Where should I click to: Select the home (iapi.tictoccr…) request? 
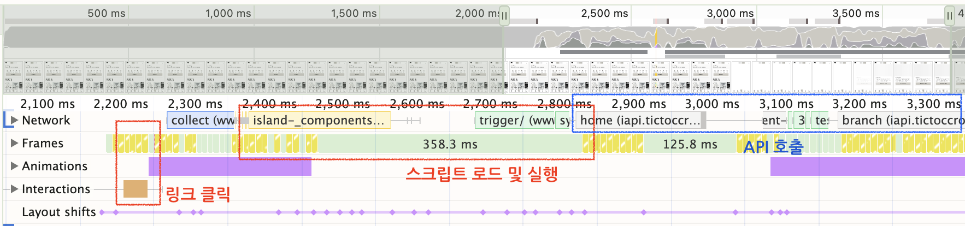point(640,120)
